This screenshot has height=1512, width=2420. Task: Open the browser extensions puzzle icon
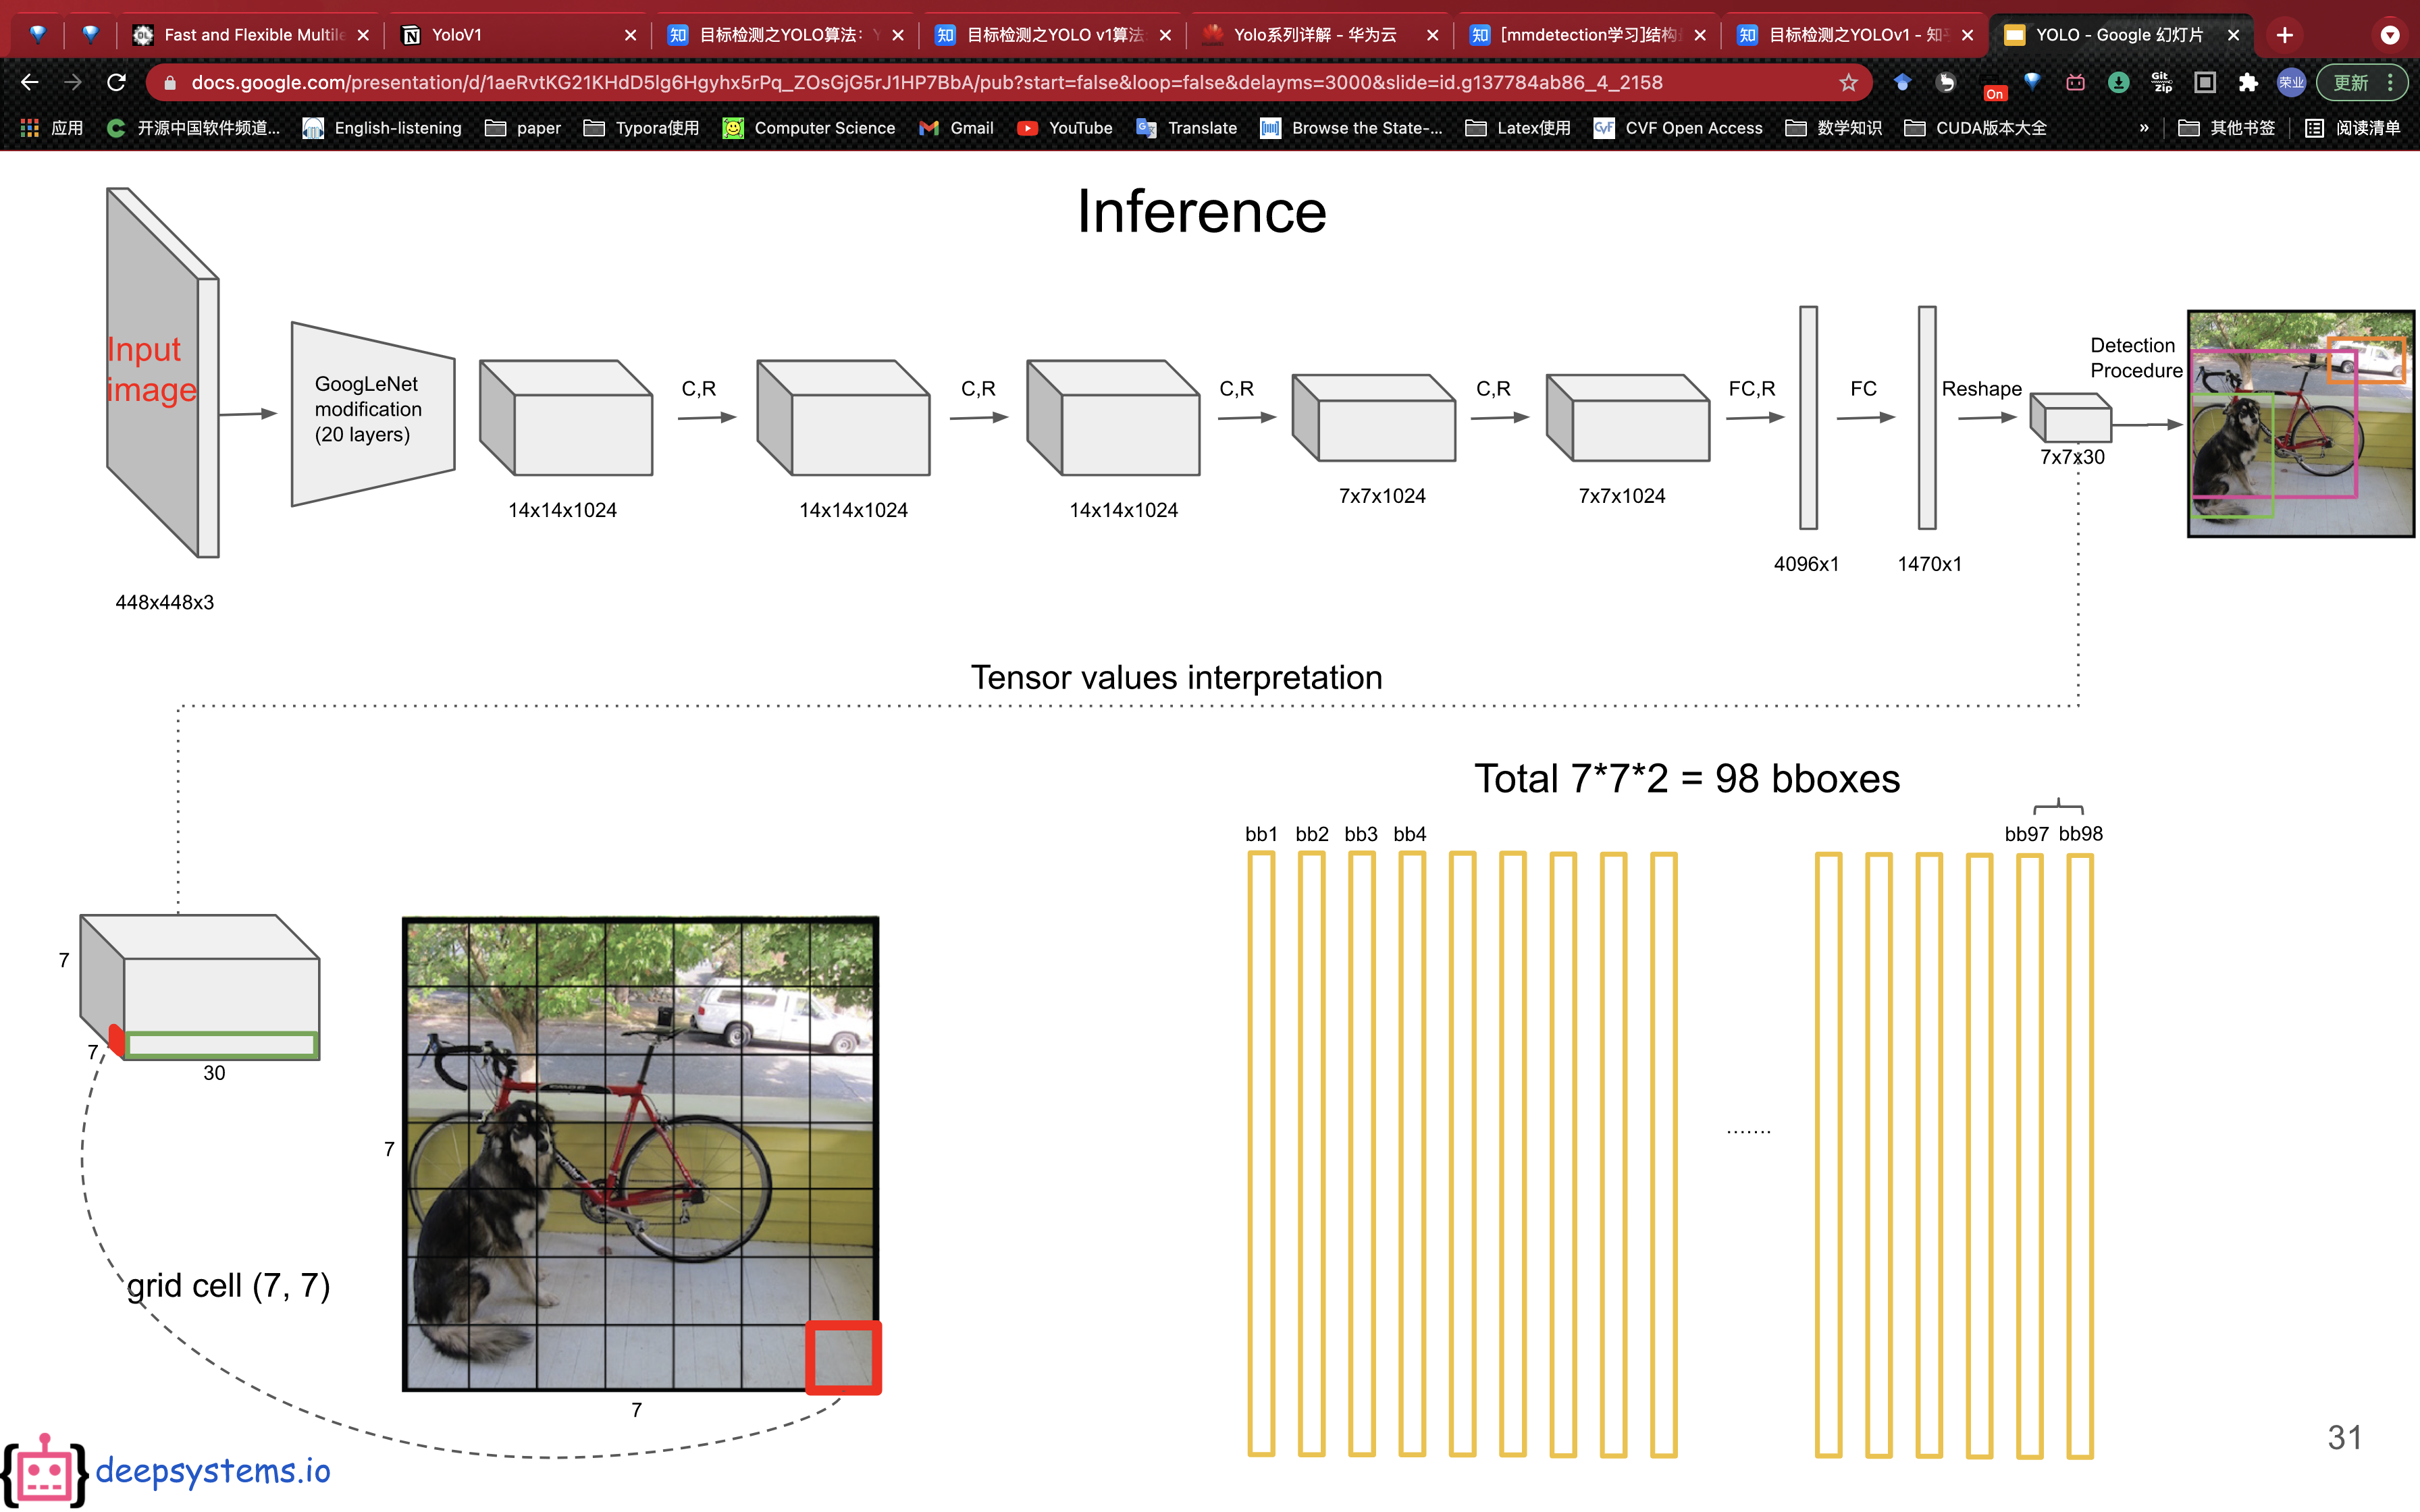[2249, 82]
